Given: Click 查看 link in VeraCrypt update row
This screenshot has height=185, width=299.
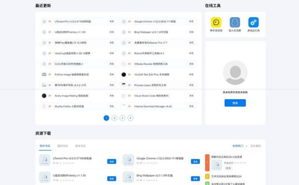Looking at the screenshot, I should click(x=112, y=53).
